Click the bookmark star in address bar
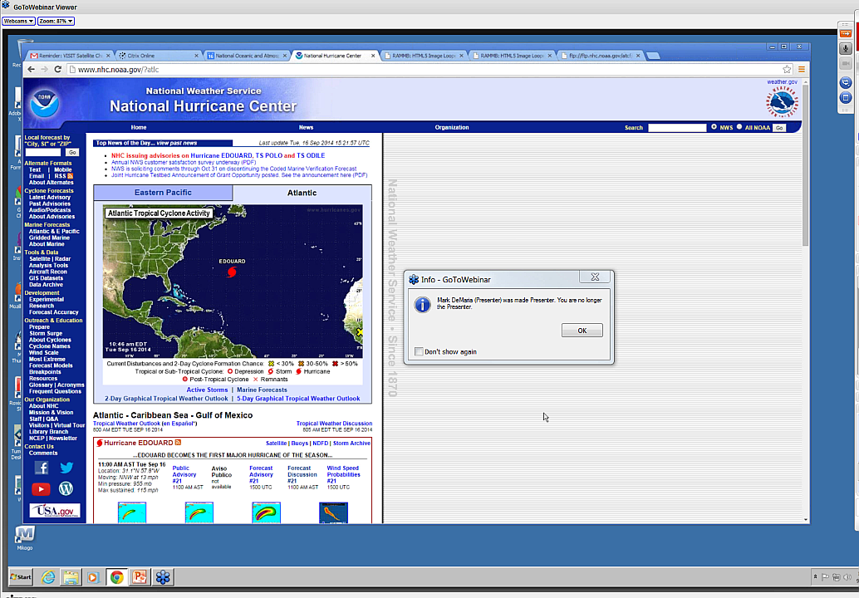The width and height of the screenshot is (859, 598). pos(787,70)
